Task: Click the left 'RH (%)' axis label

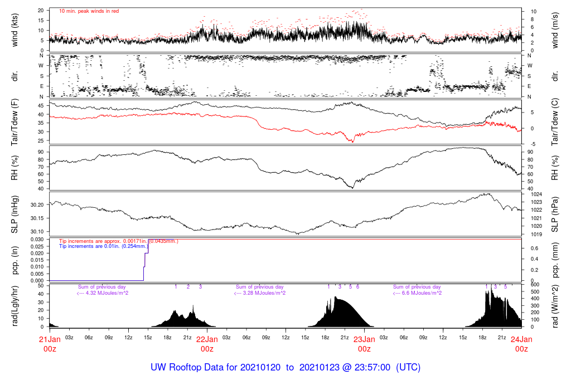Action: click(x=14, y=168)
